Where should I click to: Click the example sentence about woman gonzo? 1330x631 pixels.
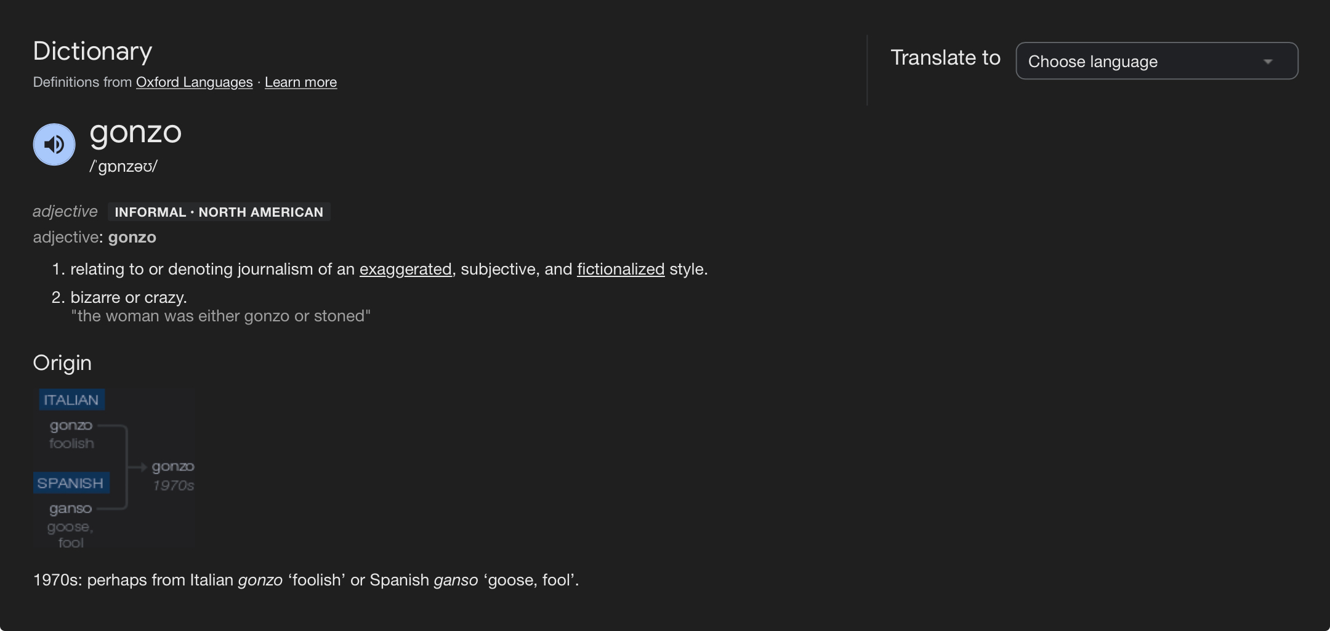220,316
